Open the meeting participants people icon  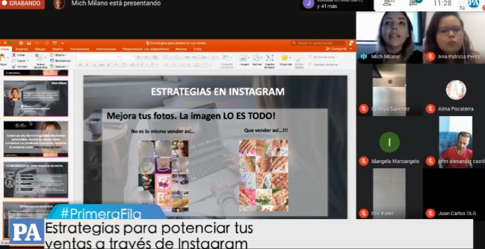(x=387, y=3)
